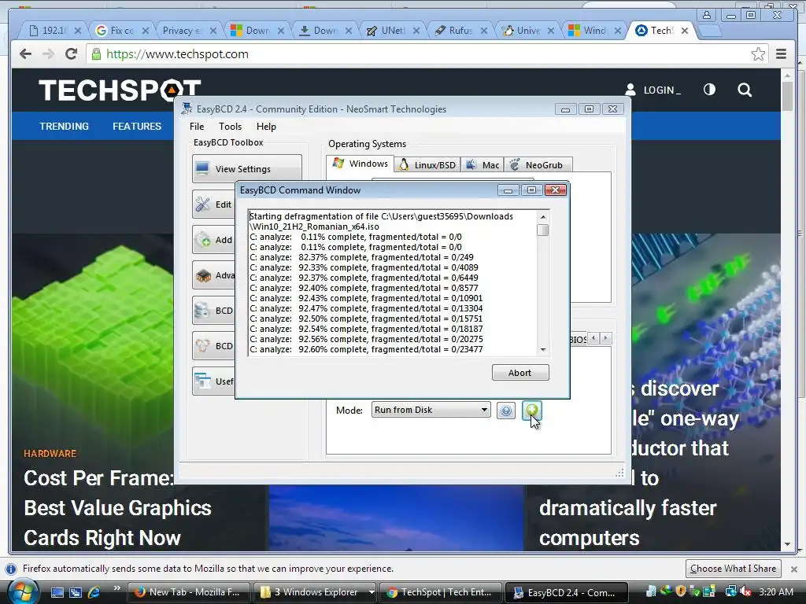The width and height of the screenshot is (806, 604).
Task: Click the BCD Deployment toolbox icon
Action: click(202, 346)
